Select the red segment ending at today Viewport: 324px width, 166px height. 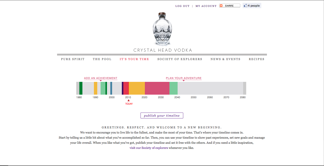pyautogui.click(x=126, y=88)
